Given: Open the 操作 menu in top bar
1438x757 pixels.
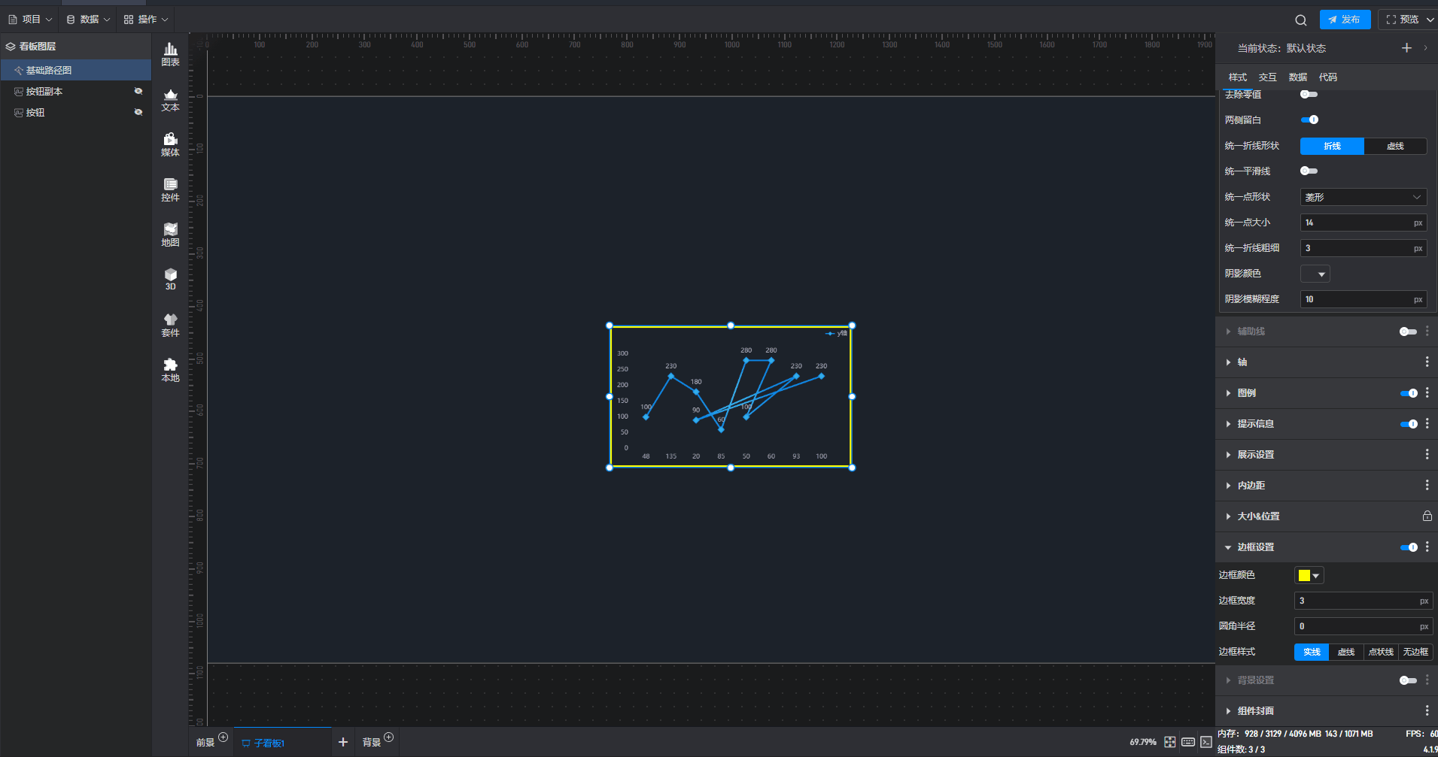Looking at the screenshot, I should tap(146, 20).
